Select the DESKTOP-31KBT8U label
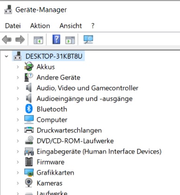Viewport: 180px width, 195px height. coord(54,56)
